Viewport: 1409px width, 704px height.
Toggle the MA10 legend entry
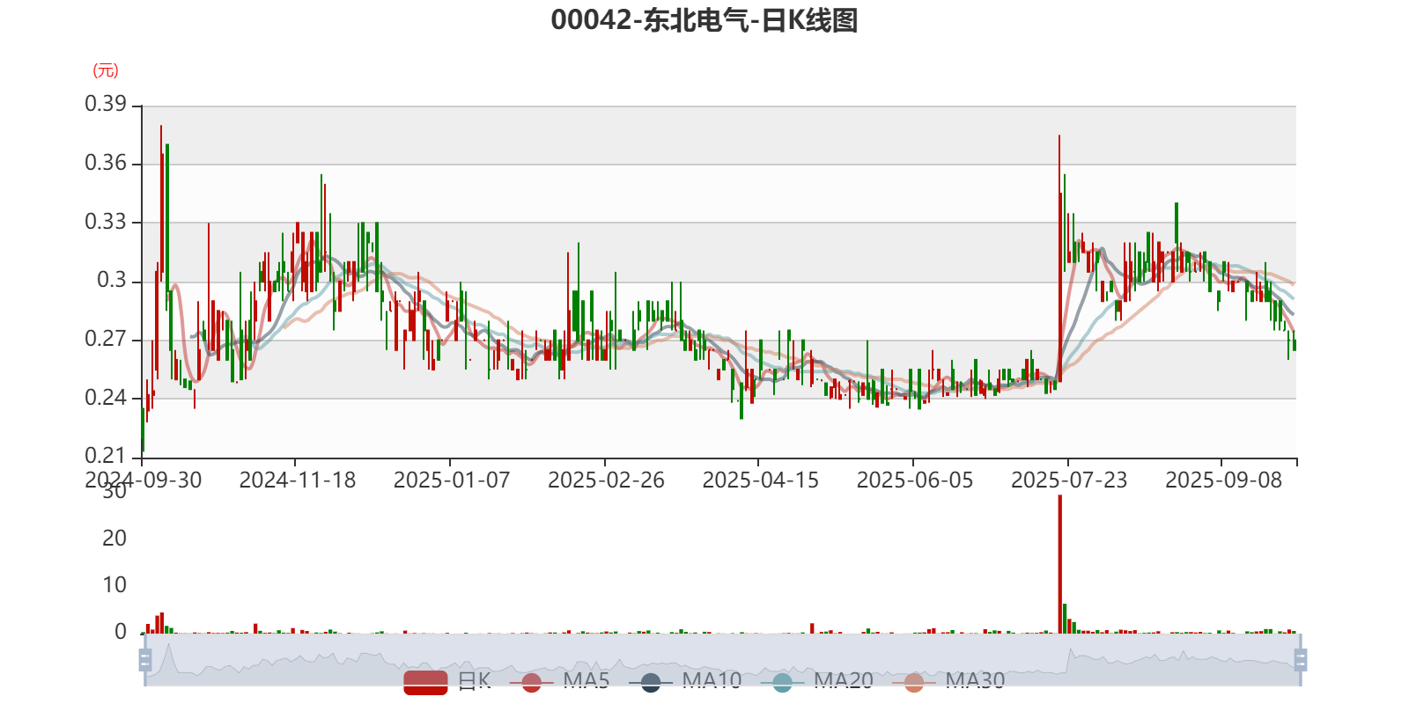pos(685,681)
